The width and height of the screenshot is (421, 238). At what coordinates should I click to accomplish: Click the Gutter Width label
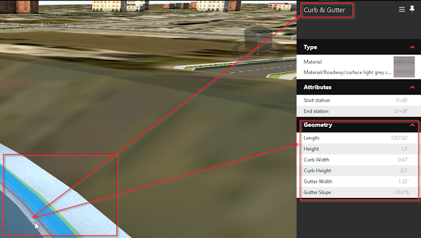tap(318, 181)
